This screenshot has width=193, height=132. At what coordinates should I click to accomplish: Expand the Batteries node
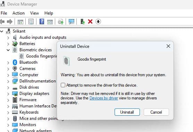click(x=8, y=44)
